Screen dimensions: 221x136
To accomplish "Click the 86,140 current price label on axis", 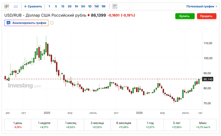I will [208, 79].
